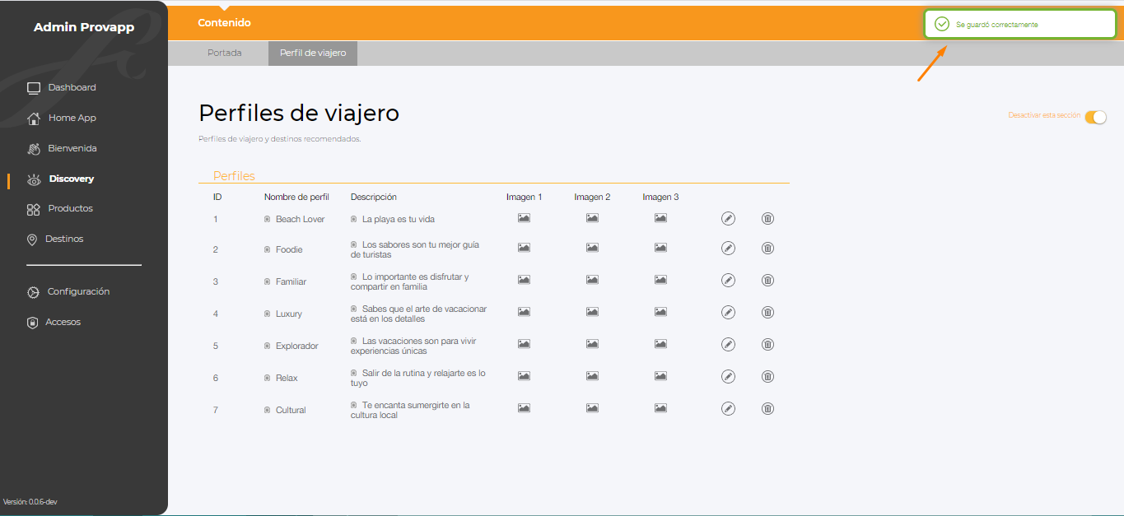Open Imagen 1 of Foodie row
Screen dimensions: 1124x516
point(524,247)
